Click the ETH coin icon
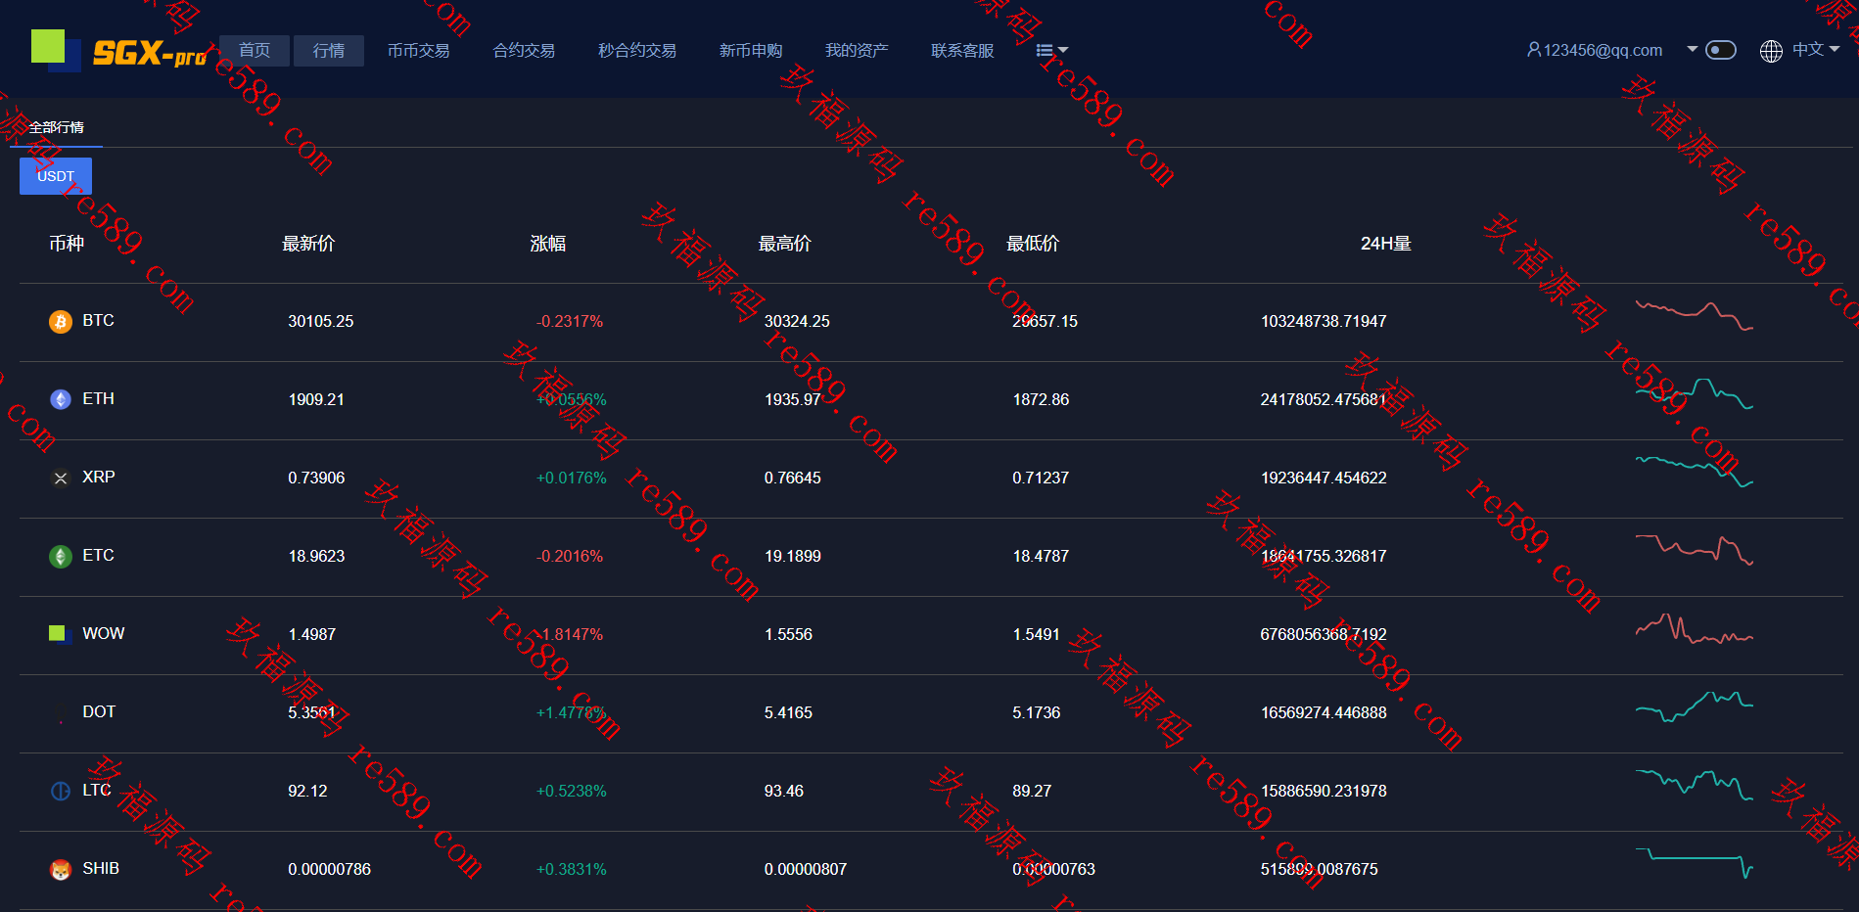The height and width of the screenshot is (912, 1859). (x=61, y=399)
